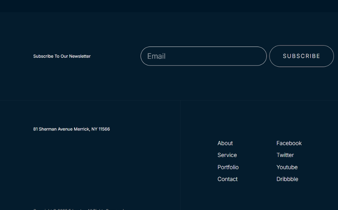The image size is (338, 210).
Task: Click the Subscribe To Our Newsletter heading
Action: [x=62, y=56]
